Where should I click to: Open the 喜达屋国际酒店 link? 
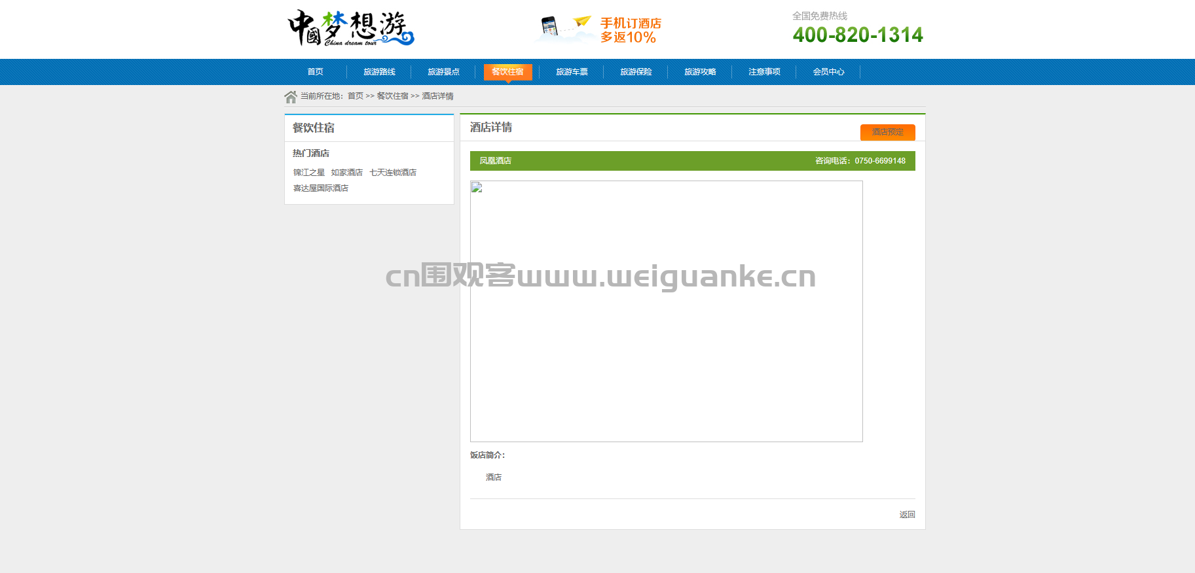click(320, 188)
